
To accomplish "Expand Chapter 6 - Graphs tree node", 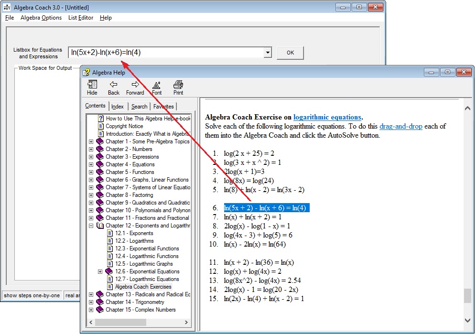I will pos(91,180).
